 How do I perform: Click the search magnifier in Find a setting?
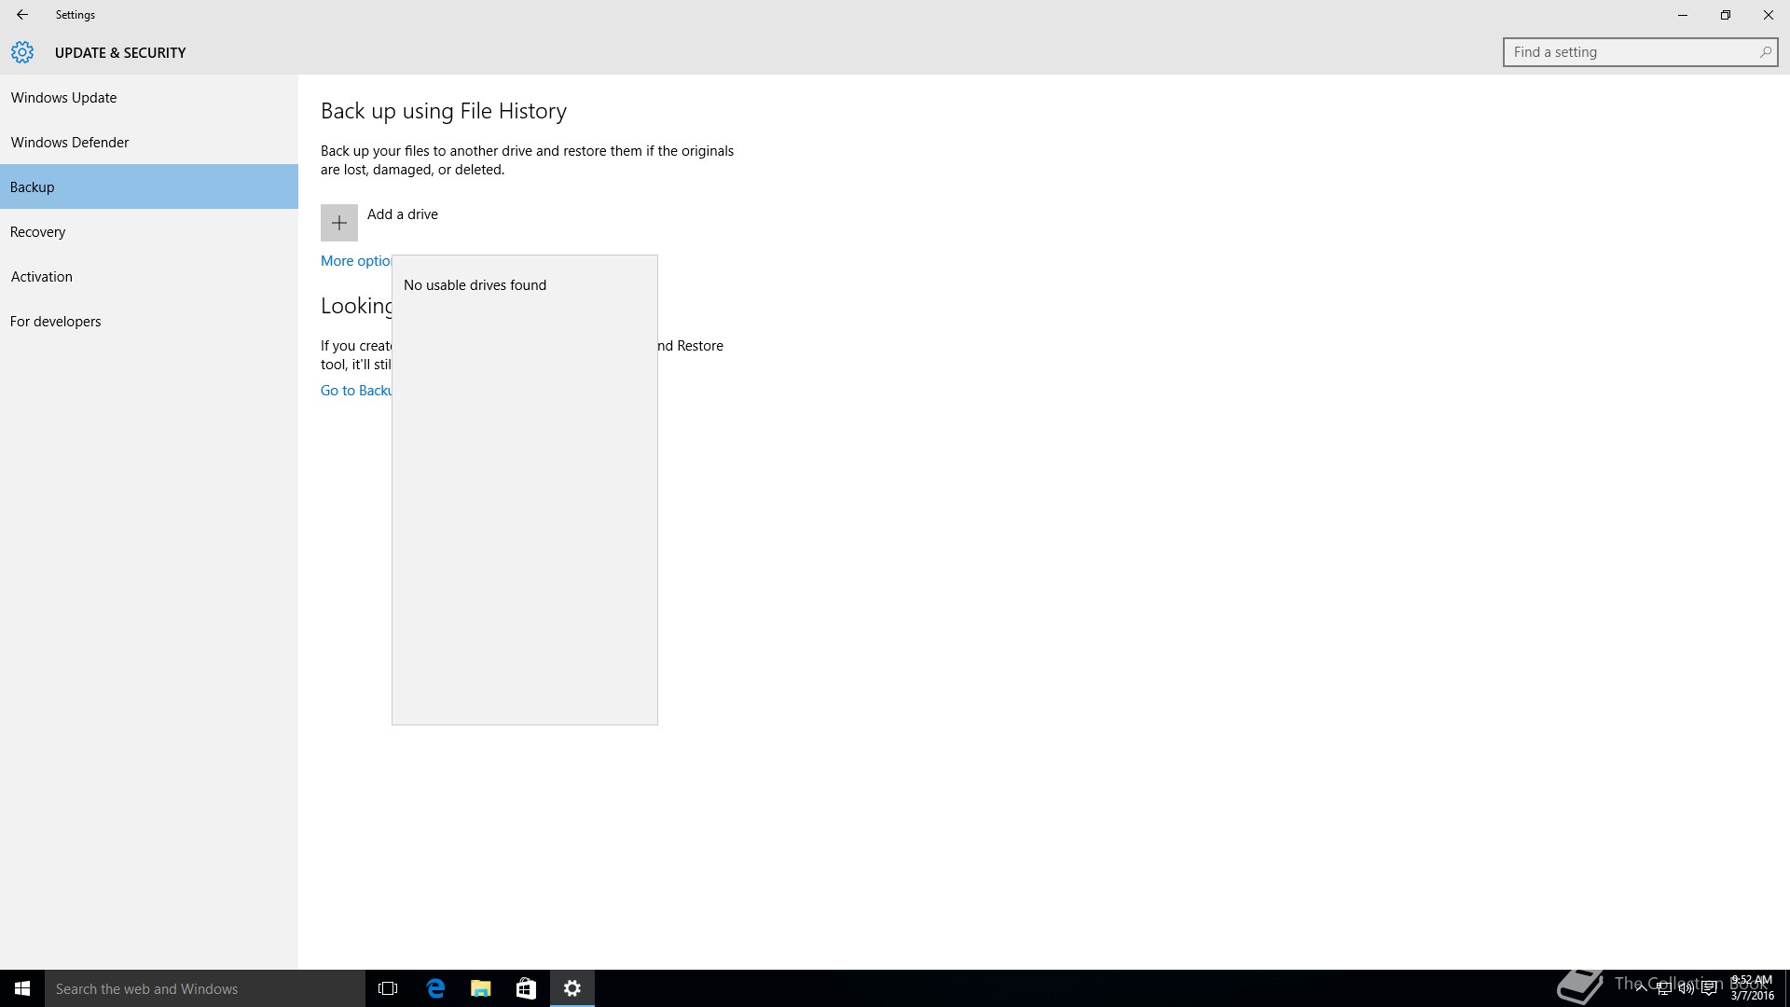(x=1765, y=52)
